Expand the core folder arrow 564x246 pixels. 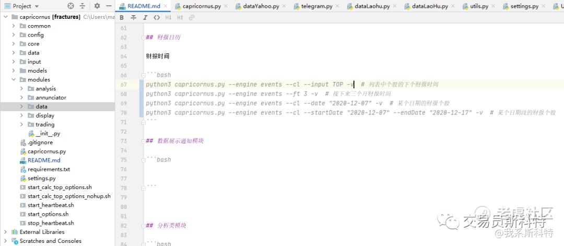[13, 44]
